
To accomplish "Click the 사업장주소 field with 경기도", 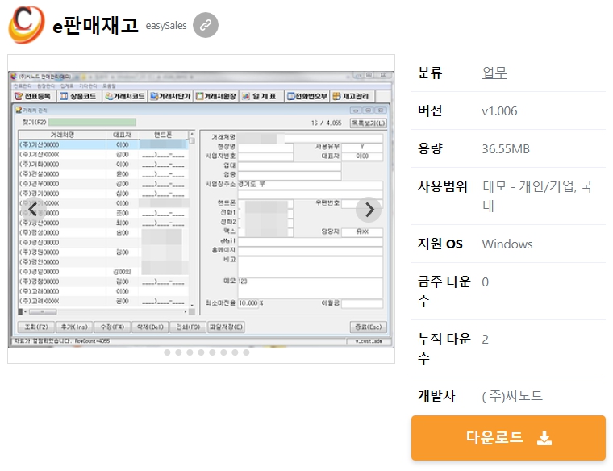I will [311, 185].
